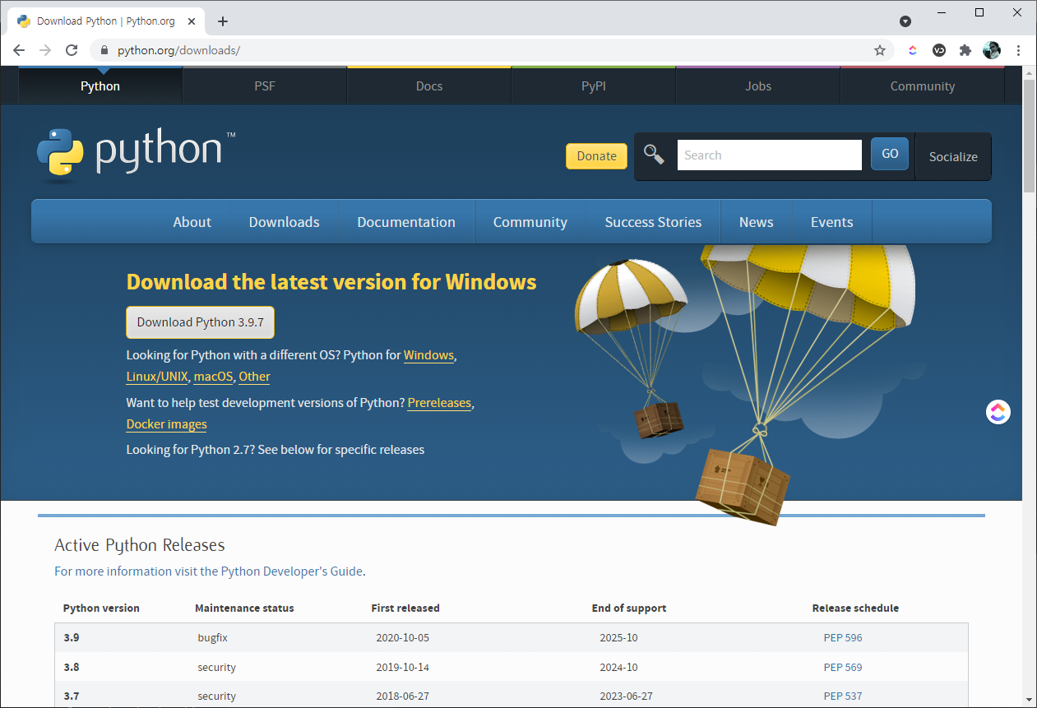Open Chrome three-dot menu
Image resolution: width=1037 pixels, height=708 pixels.
coord(1019,50)
